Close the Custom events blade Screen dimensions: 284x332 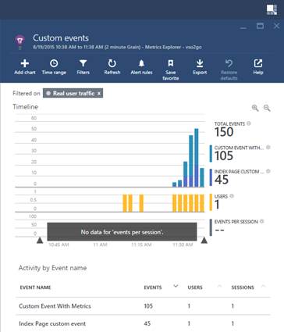277,26
